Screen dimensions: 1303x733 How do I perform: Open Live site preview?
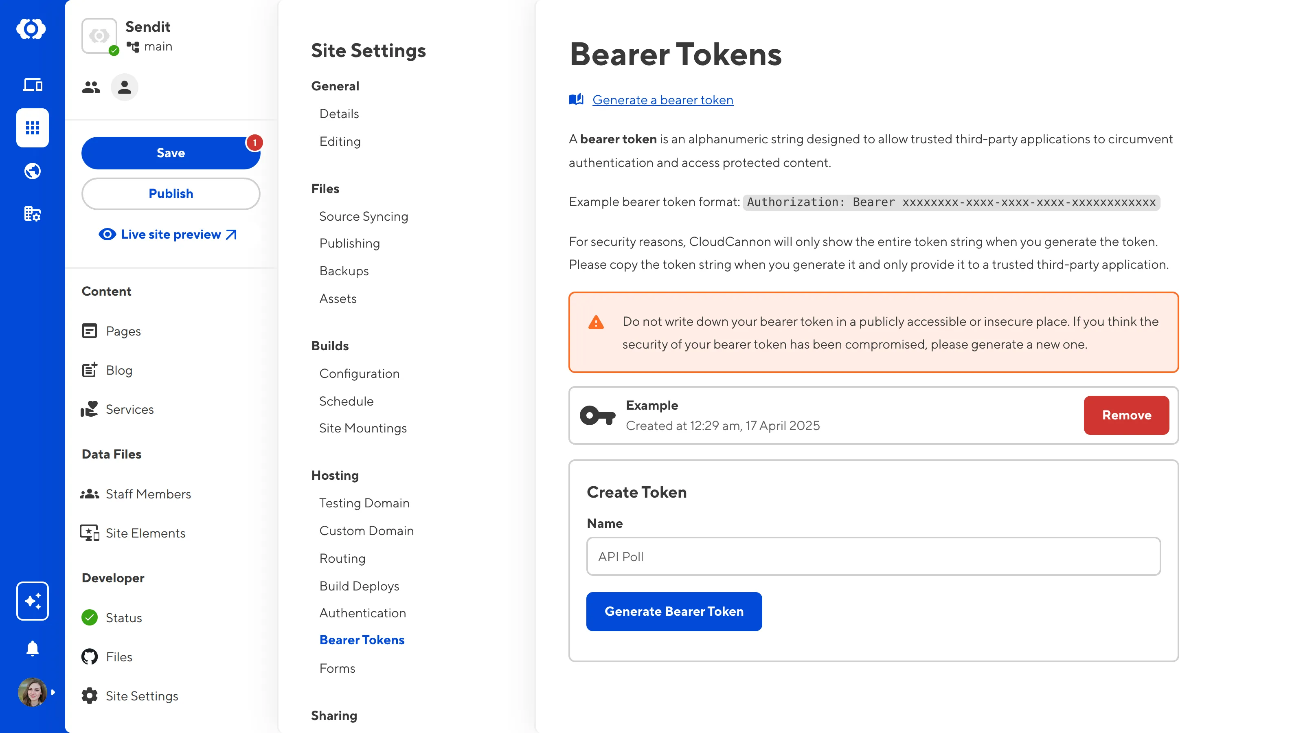(x=169, y=234)
